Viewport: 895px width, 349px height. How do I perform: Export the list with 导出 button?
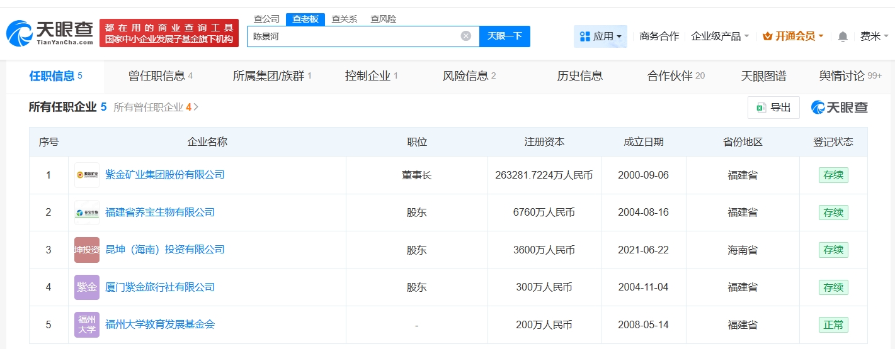click(773, 108)
